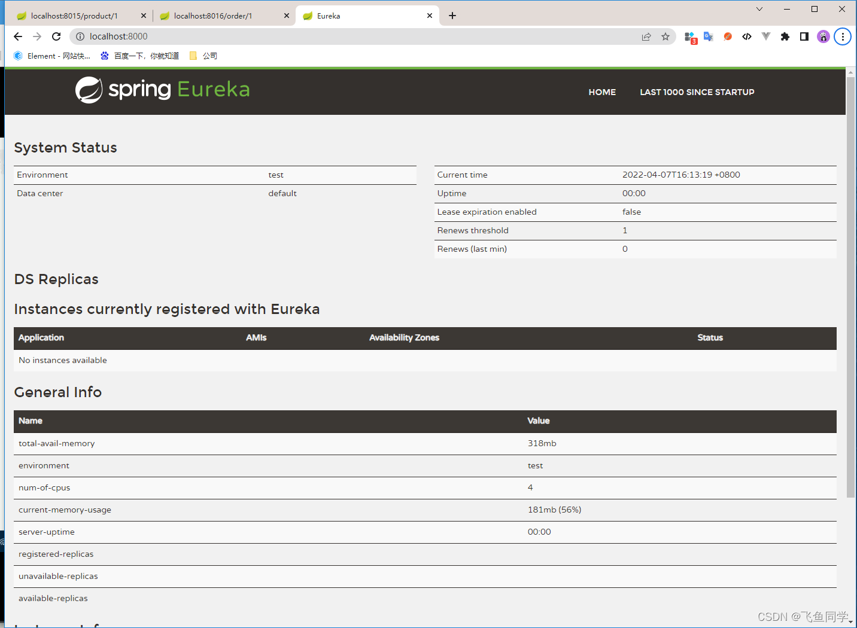View site information icon in address bar
857x628 pixels.
point(80,36)
